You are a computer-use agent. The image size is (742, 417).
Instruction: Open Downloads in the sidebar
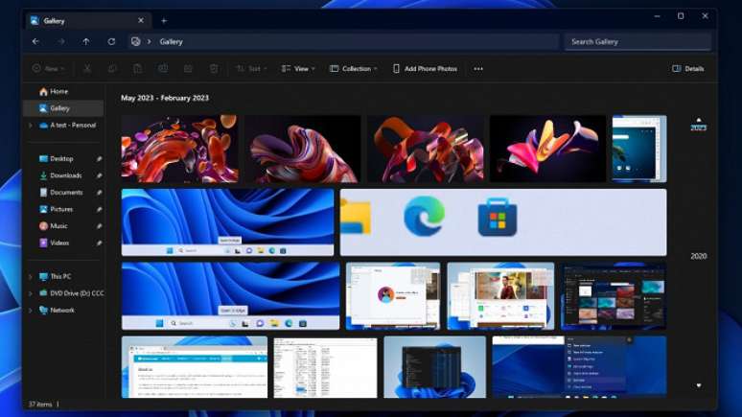60,175
